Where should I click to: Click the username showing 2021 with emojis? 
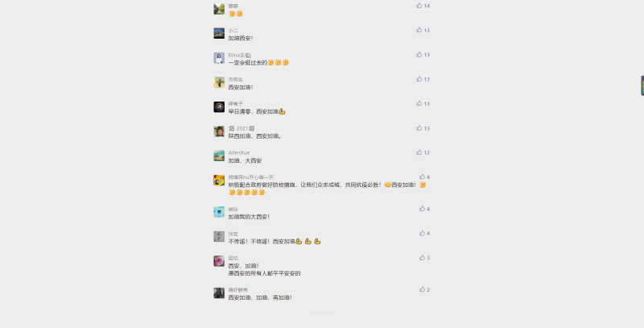tap(242, 128)
